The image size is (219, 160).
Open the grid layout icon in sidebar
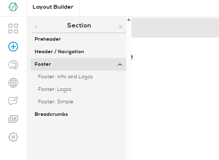tap(13, 29)
